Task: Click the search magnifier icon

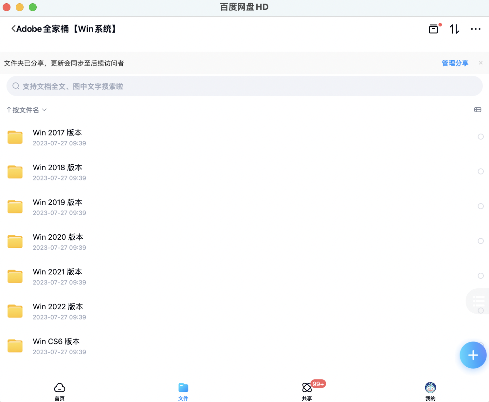Action: click(x=16, y=86)
